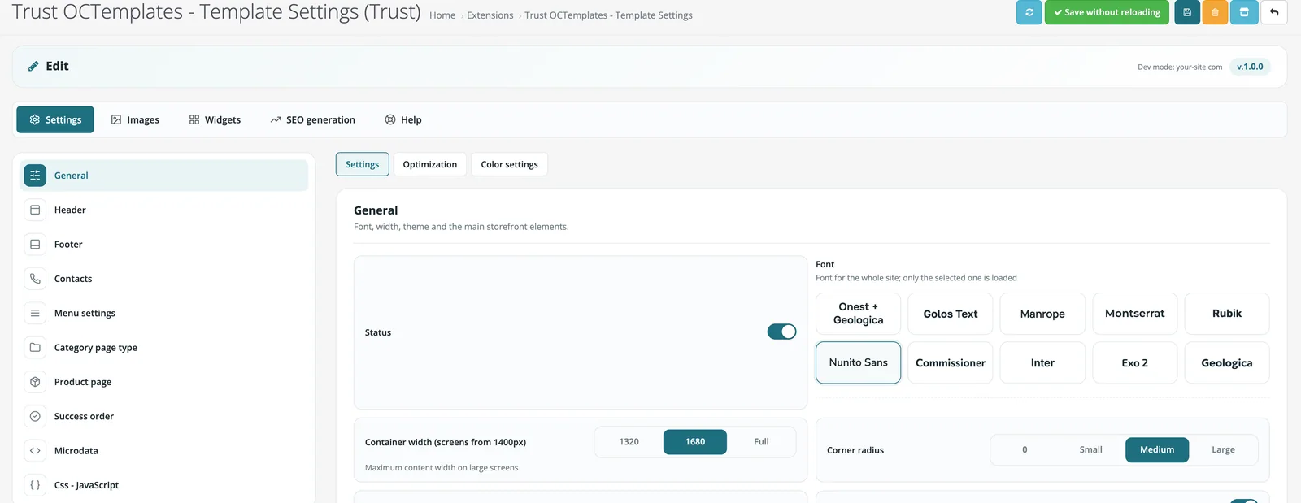The height and width of the screenshot is (503, 1301).
Task: Click the Css - JavaScript braces icon
Action: 35,485
